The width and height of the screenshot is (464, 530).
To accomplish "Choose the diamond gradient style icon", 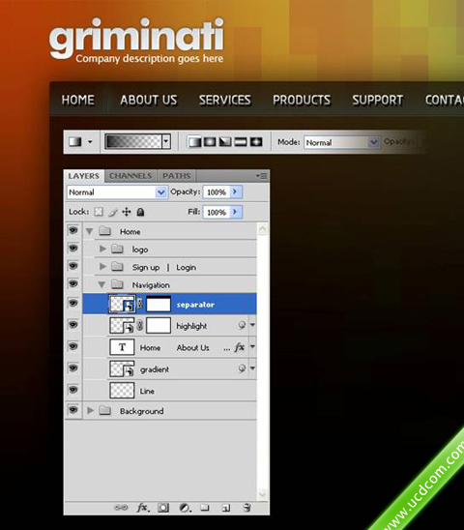I will point(256,142).
